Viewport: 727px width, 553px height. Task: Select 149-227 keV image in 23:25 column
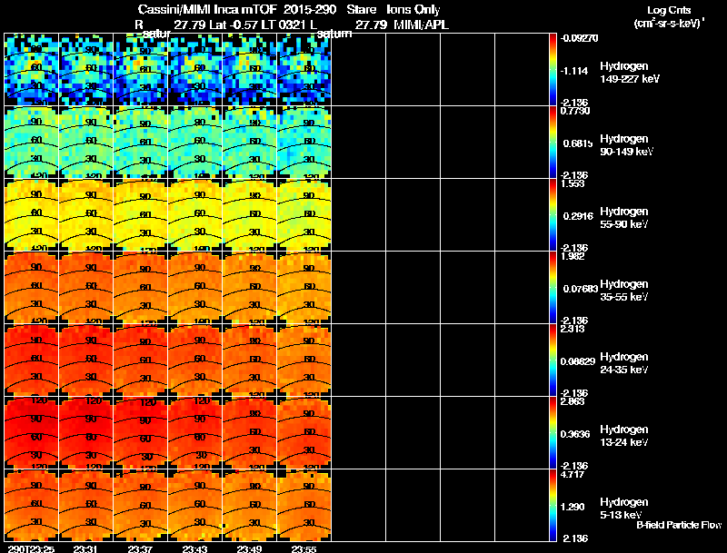tap(31, 70)
